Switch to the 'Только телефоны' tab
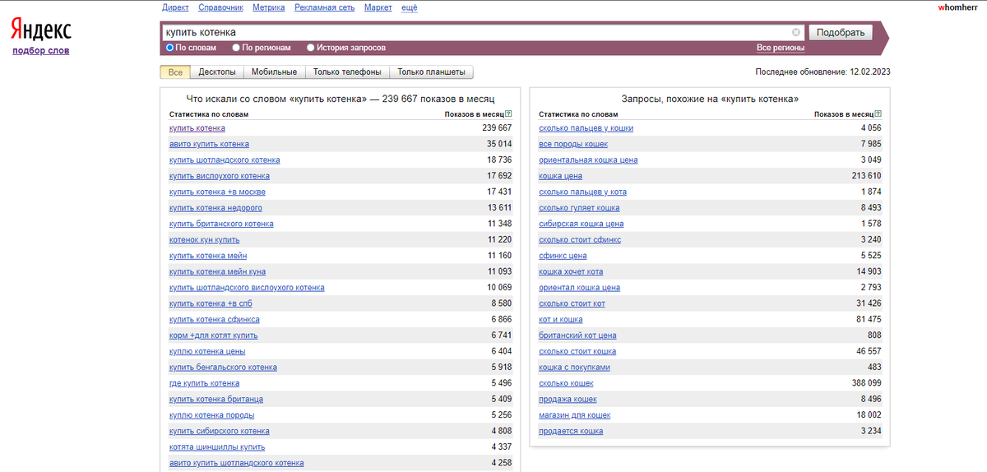987x472 pixels. pos(347,72)
